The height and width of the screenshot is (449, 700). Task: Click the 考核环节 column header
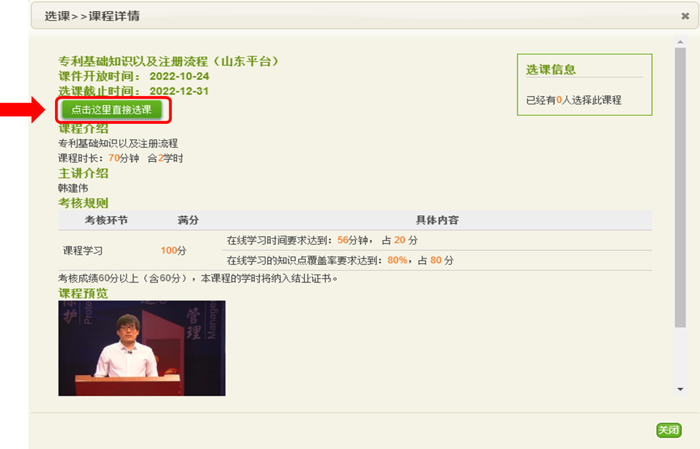106,220
